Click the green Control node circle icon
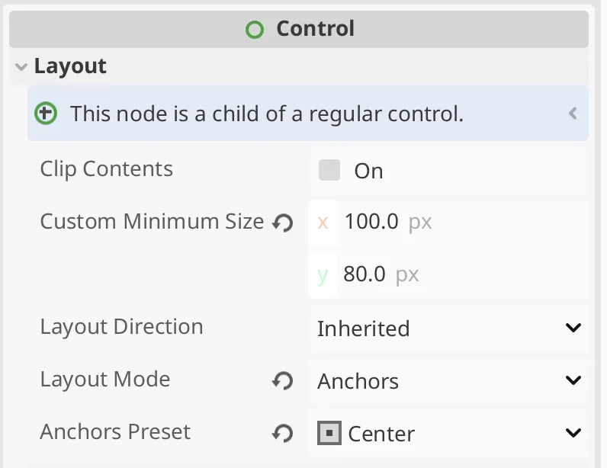Screen dimensions: 607x468 (255, 30)
